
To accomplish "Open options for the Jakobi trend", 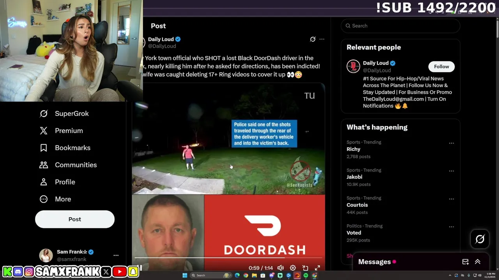I will pos(451,171).
